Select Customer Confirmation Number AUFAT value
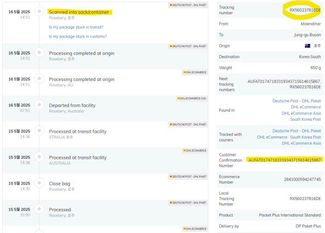Viewport: 325px width, 233px height. [285, 160]
